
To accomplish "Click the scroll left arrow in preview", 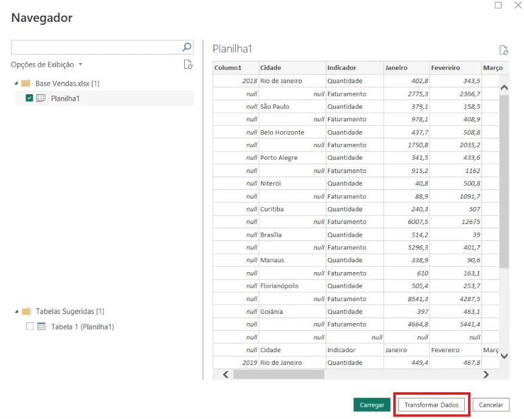I will 226,375.
